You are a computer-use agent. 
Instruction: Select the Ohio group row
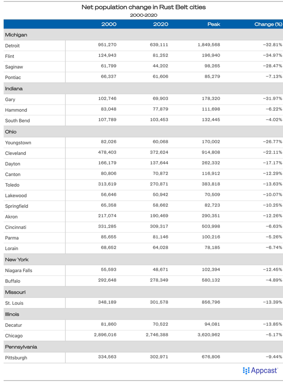(x=143, y=132)
